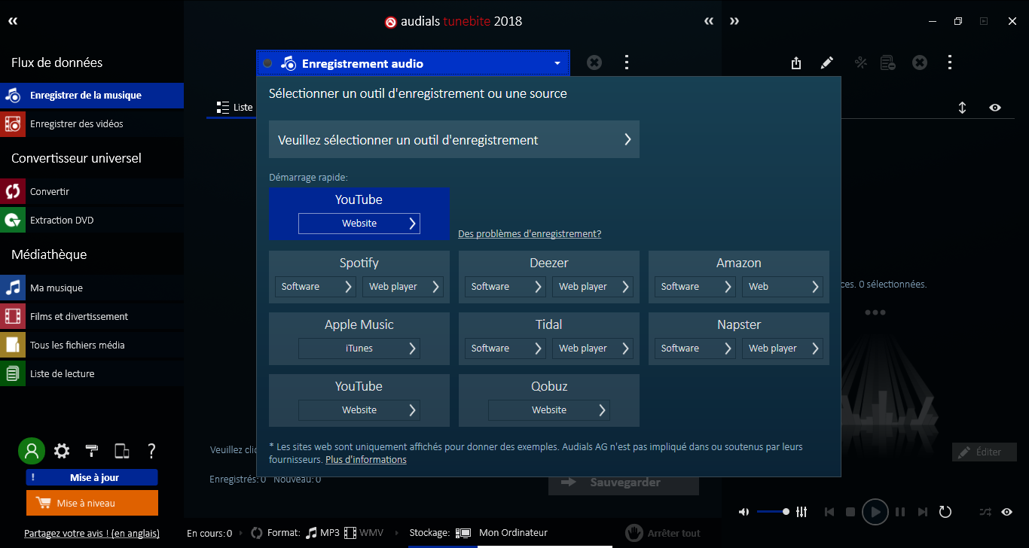Click the play button

pos(875,512)
